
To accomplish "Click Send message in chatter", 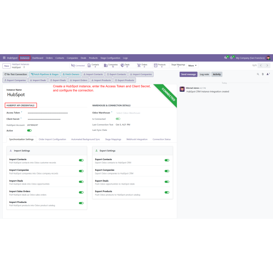I will click(188, 74).
